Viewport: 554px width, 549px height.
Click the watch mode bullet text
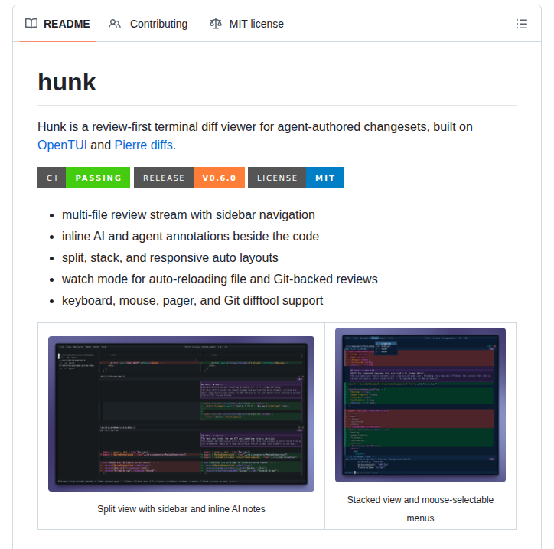pyautogui.click(x=220, y=279)
